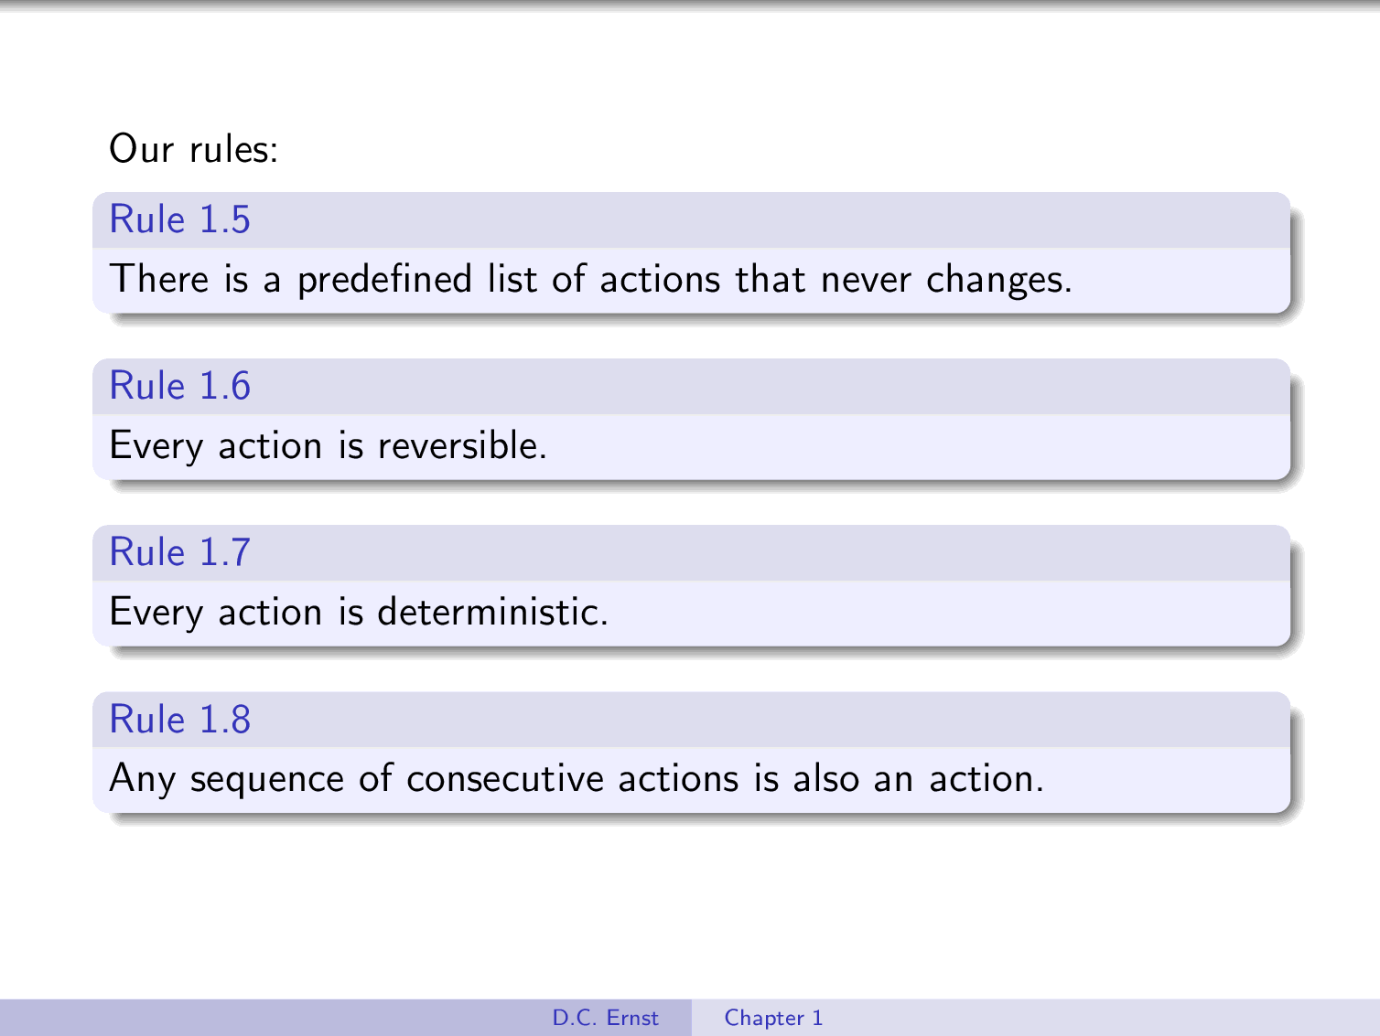Select the word "reversible" in Rule 1.6
The image size is (1380, 1036).
pyautogui.click(x=460, y=446)
